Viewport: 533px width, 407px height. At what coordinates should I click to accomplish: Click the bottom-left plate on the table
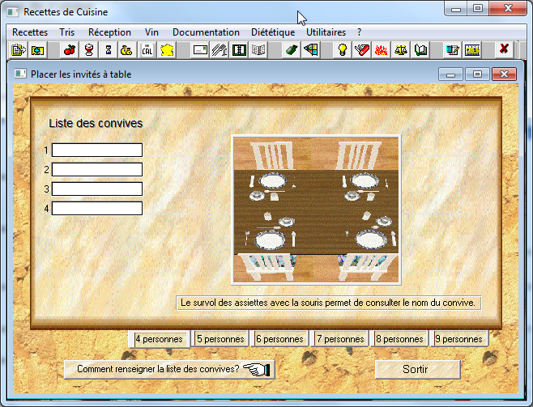[x=270, y=240]
